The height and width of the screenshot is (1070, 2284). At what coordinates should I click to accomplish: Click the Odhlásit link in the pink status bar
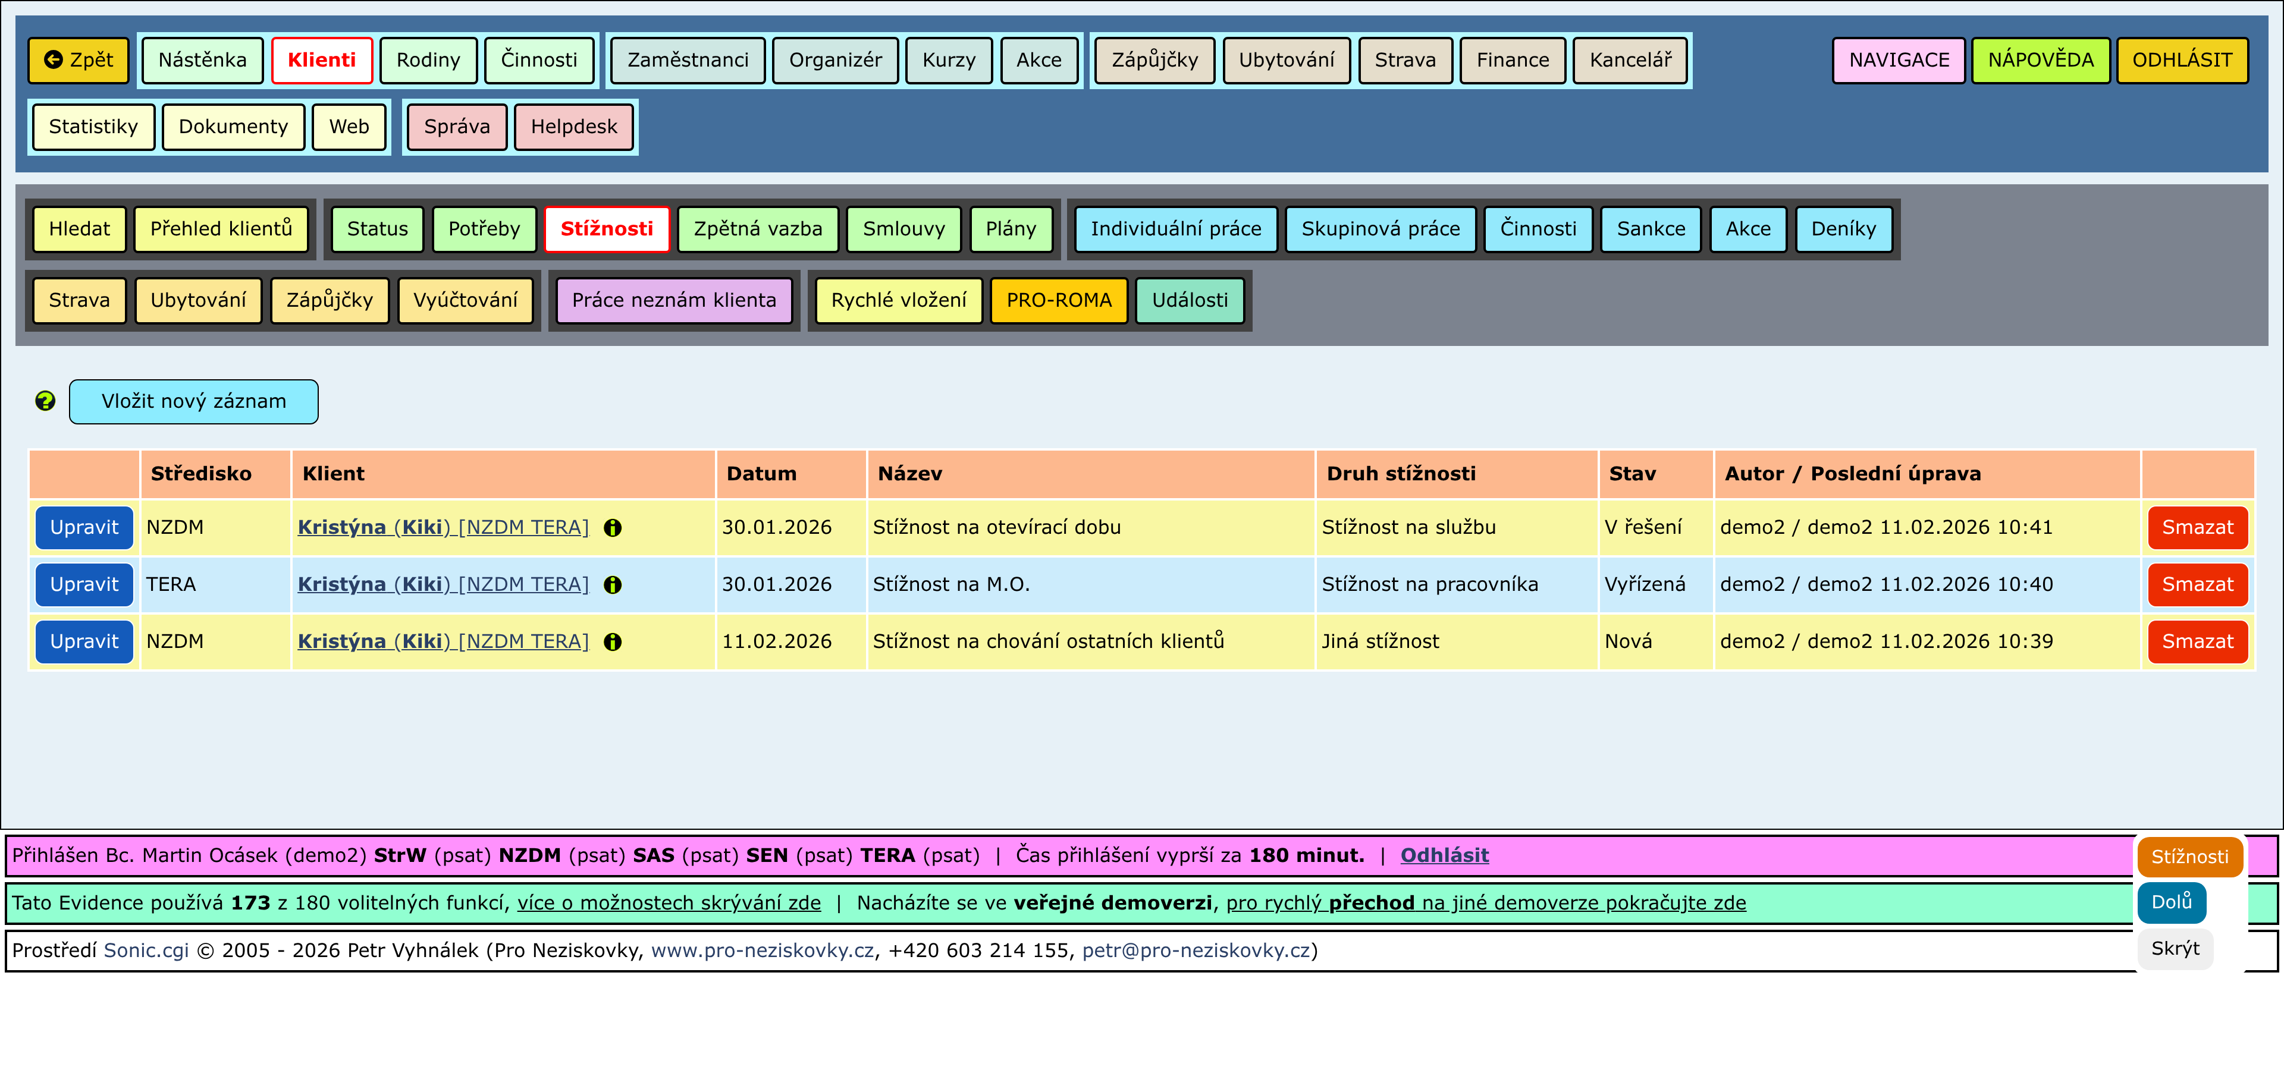click(1444, 855)
